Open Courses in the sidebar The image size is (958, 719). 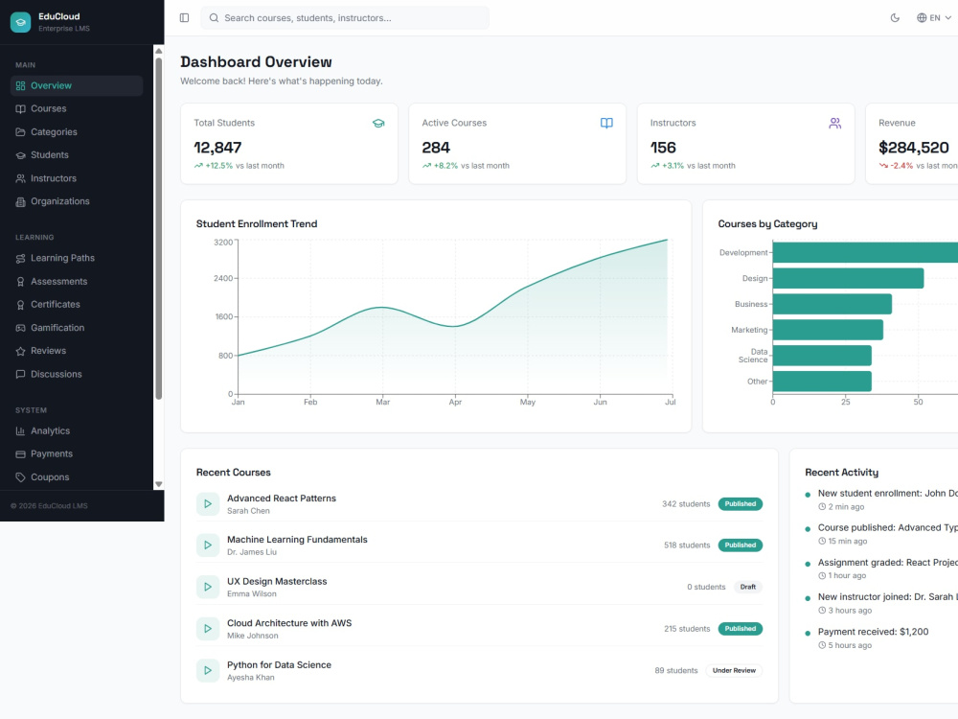click(x=77, y=109)
